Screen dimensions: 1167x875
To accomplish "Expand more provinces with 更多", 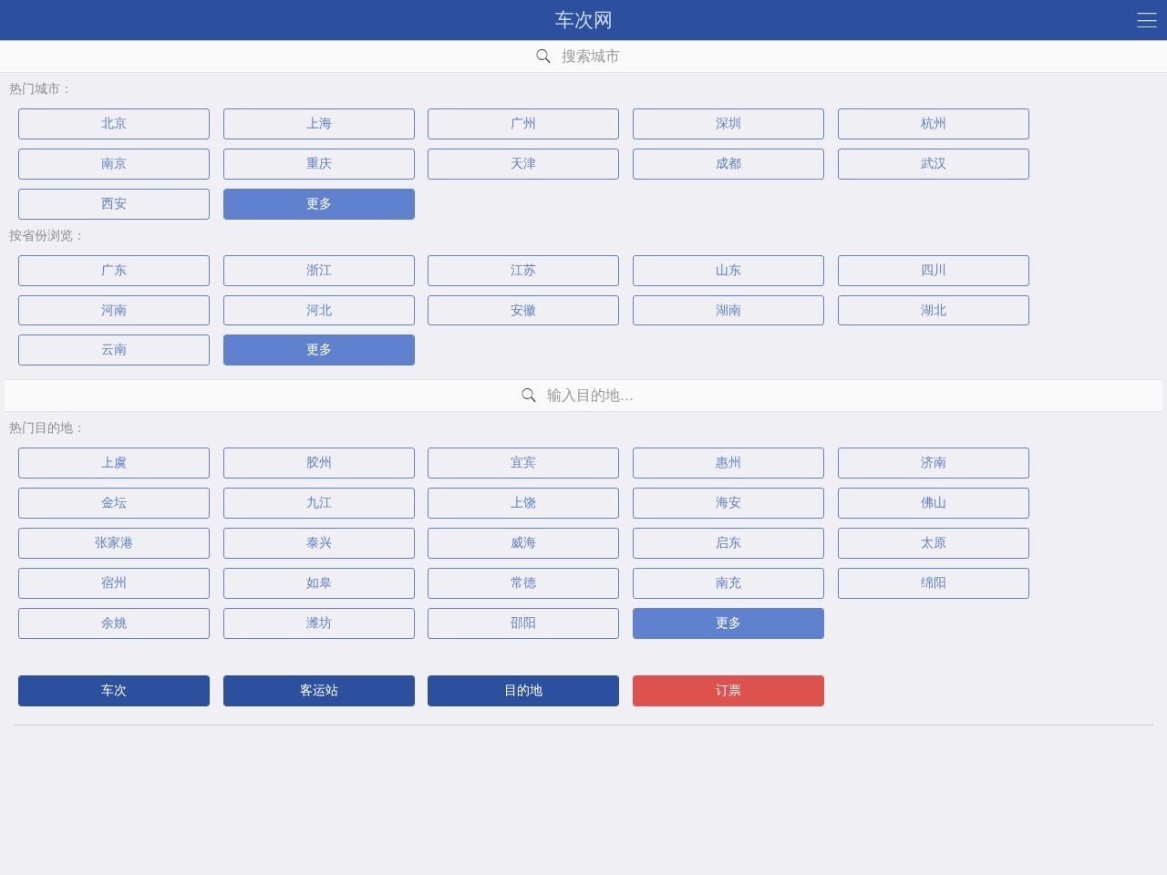I will (x=318, y=350).
